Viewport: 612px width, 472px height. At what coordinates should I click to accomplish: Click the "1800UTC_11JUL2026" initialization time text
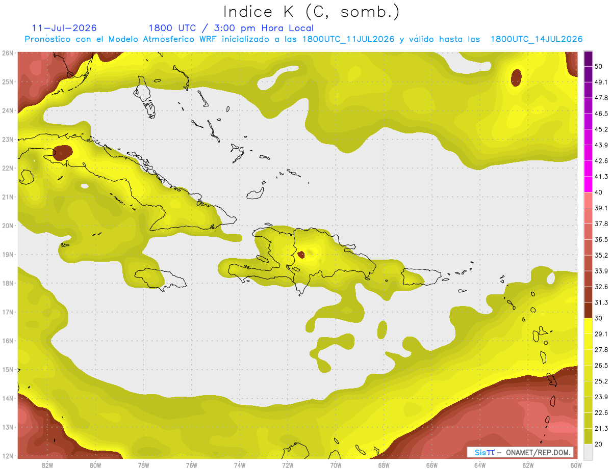[x=348, y=39]
